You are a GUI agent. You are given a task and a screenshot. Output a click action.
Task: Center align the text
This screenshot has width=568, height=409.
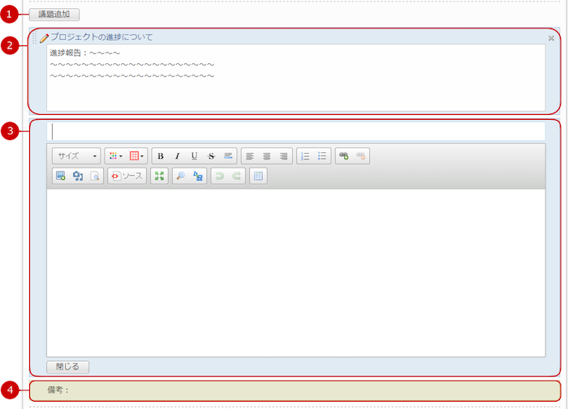point(267,156)
